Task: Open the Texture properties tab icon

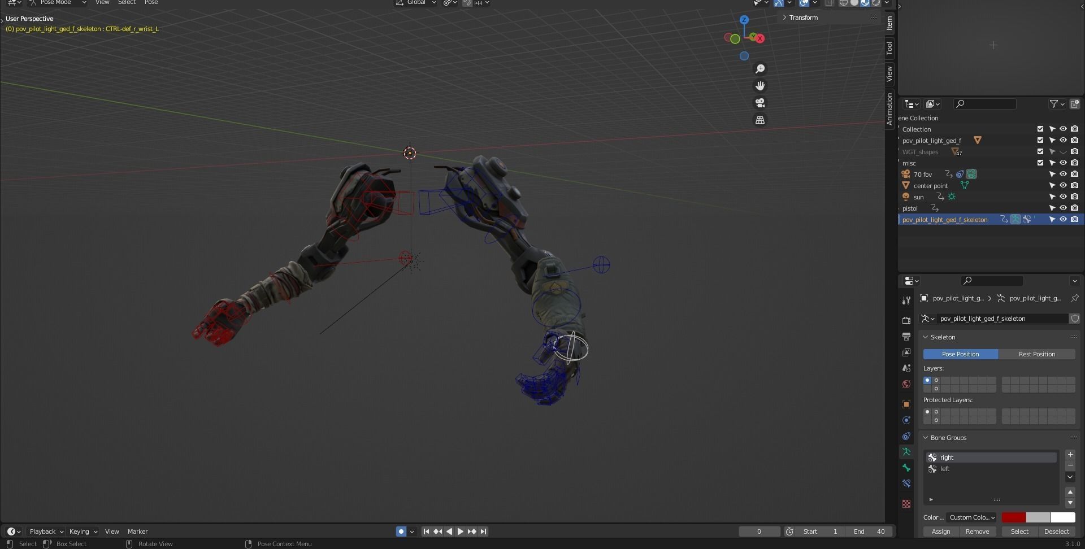Action: pos(906,504)
